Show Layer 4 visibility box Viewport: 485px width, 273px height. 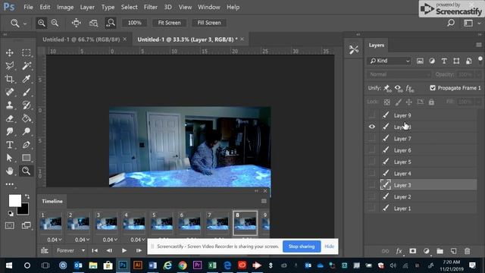(x=372, y=174)
